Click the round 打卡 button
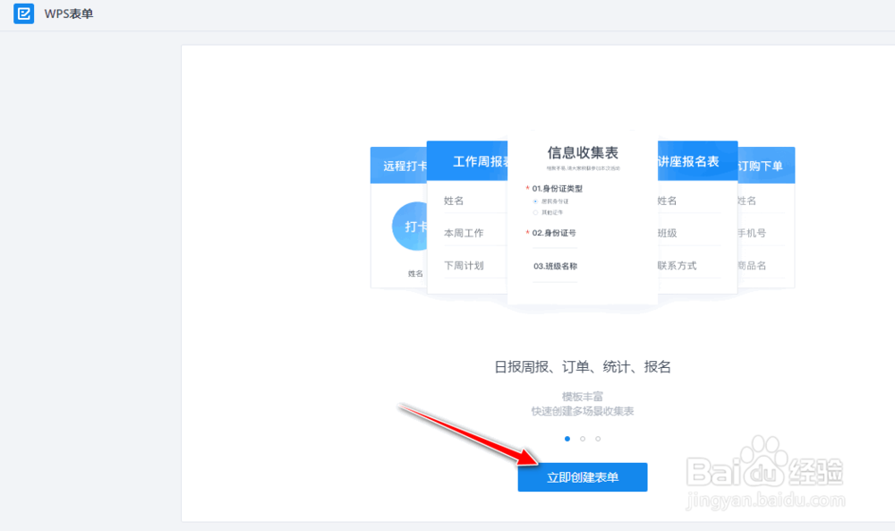This screenshot has width=895, height=531. point(410,227)
